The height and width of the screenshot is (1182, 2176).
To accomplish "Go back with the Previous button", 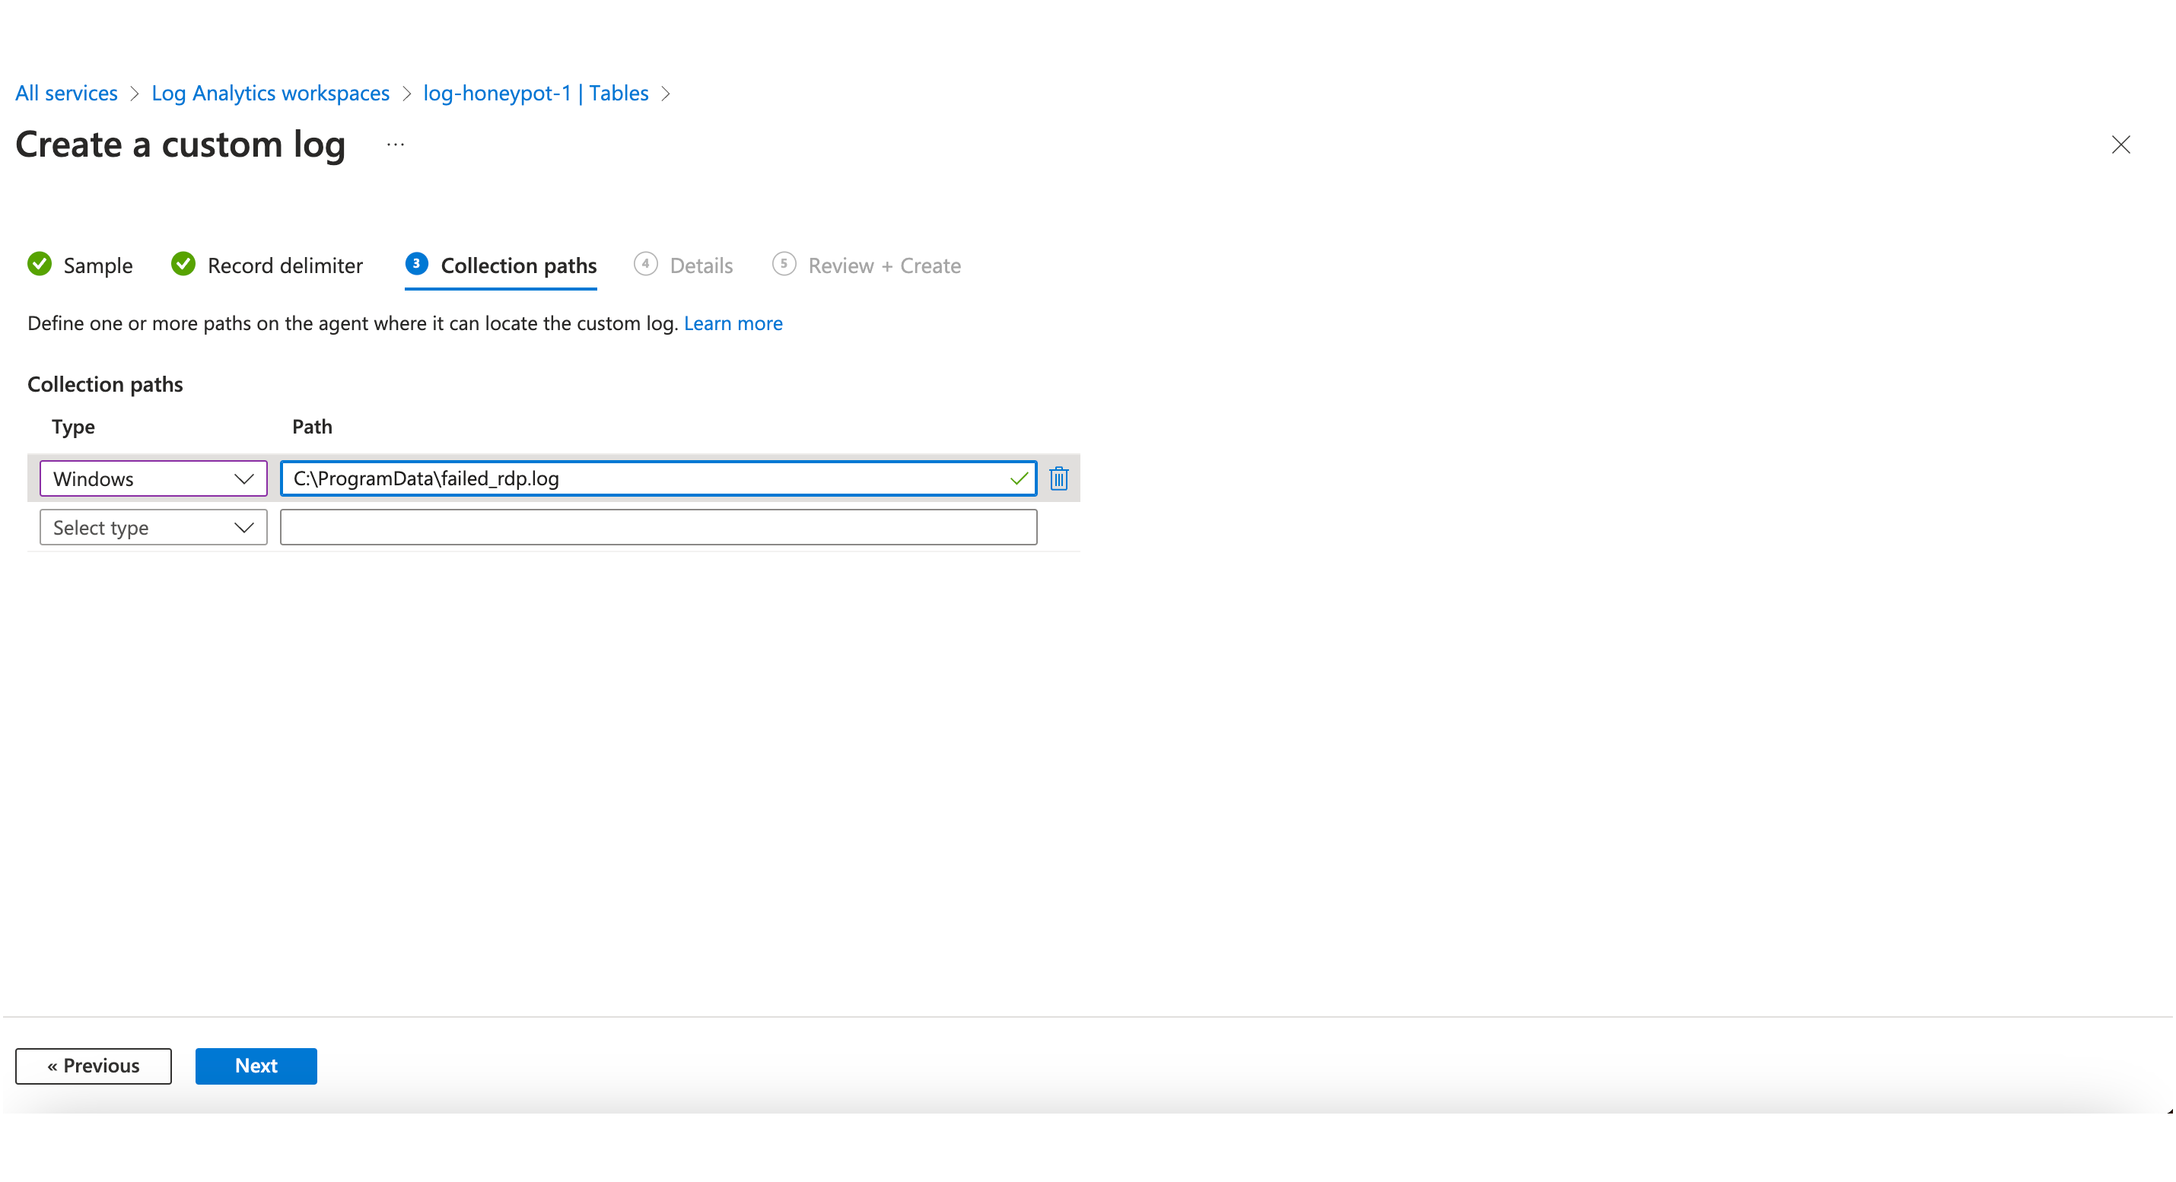I will pos(94,1066).
